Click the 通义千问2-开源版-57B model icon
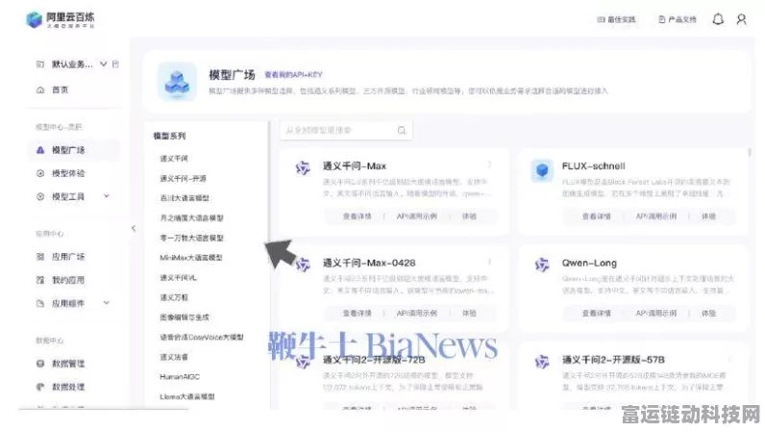The image size is (765, 432). point(542,362)
